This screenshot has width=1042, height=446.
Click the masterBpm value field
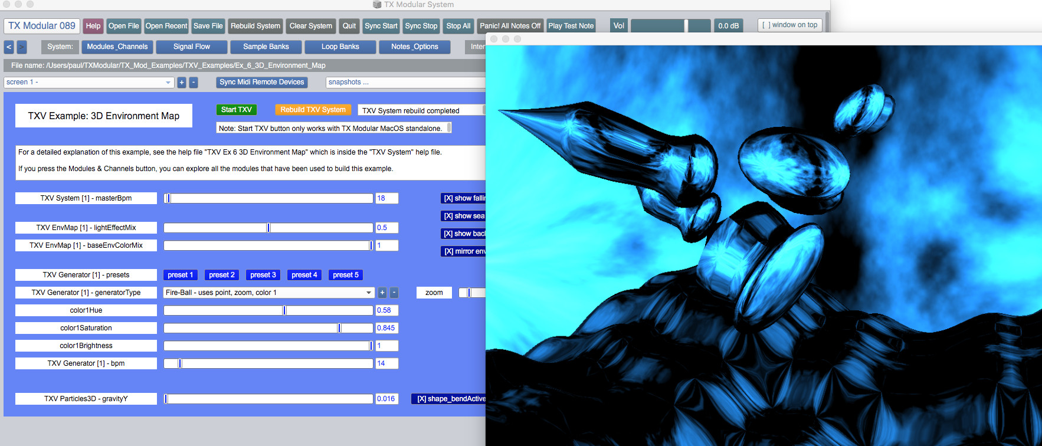pyautogui.click(x=386, y=198)
